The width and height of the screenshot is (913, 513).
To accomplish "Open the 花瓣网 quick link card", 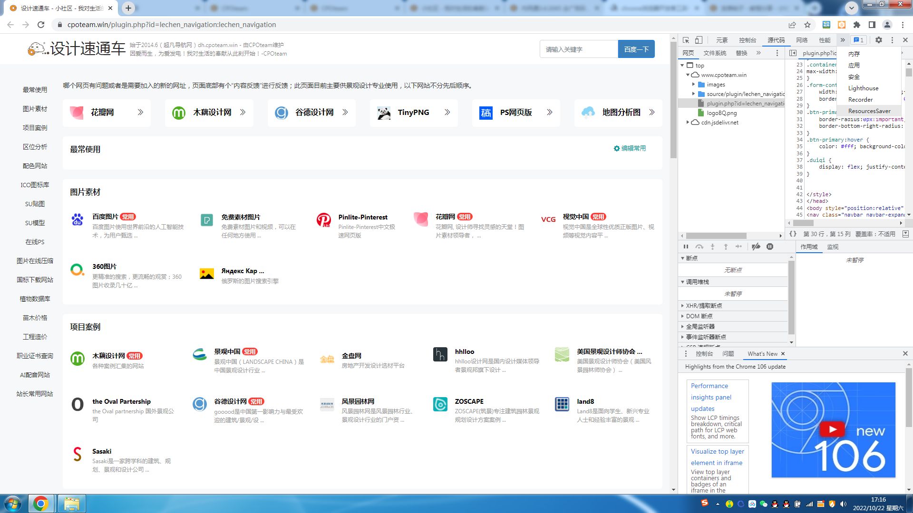I will tap(107, 113).
